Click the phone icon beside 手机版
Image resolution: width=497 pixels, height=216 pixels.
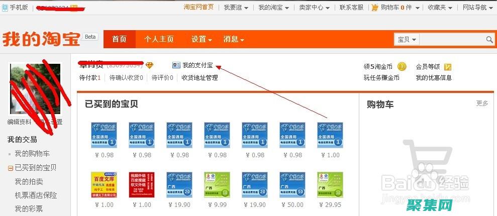click(x=5, y=8)
